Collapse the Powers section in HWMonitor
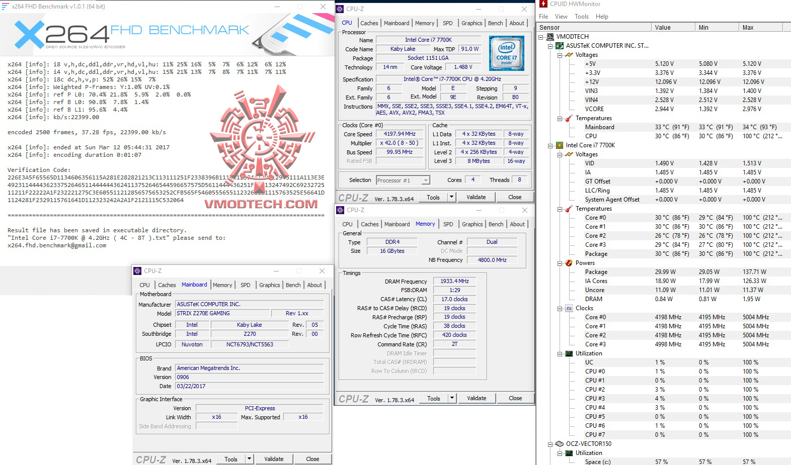Image resolution: width=791 pixels, height=465 pixels. coord(560,263)
